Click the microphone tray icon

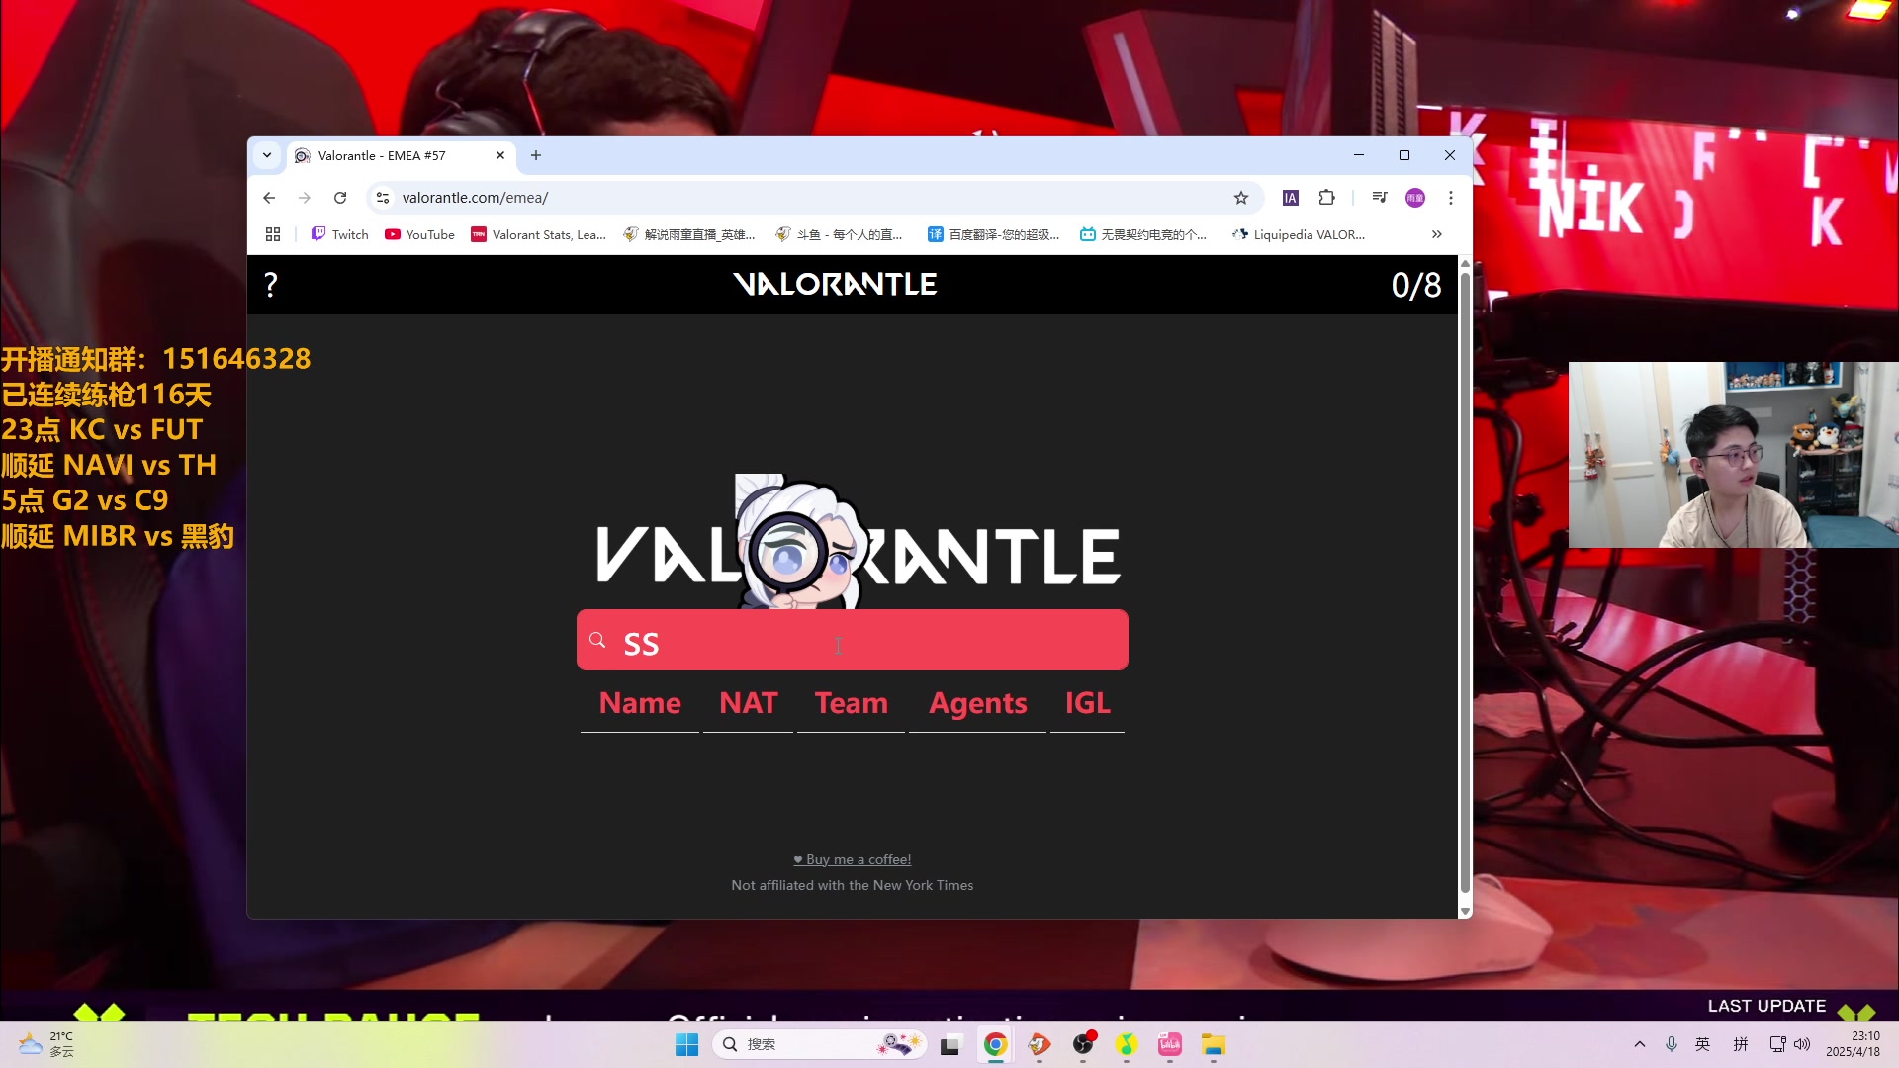pyautogui.click(x=1672, y=1044)
